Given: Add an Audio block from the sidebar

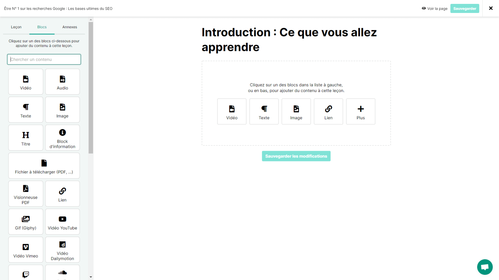Looking at the screenshot, I should 62,82.
